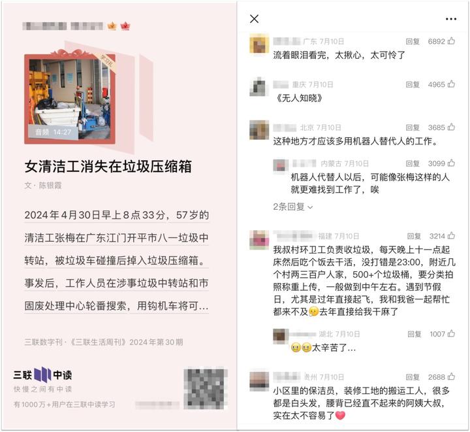The image size is (470, 432).
Task: Like the Fujian comment with 3214 likes
Action: point(452,236)
